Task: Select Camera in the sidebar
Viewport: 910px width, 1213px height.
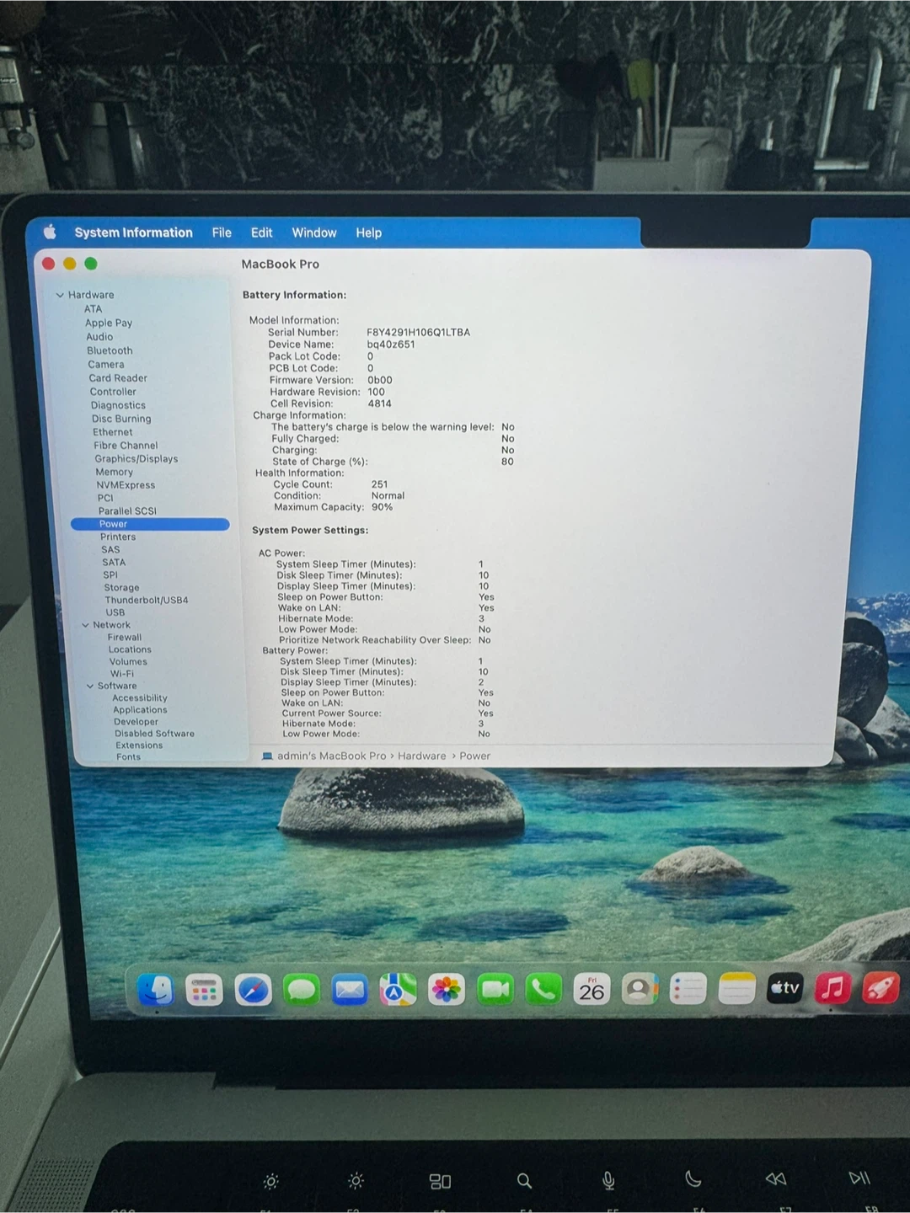Action: point(106,364)
